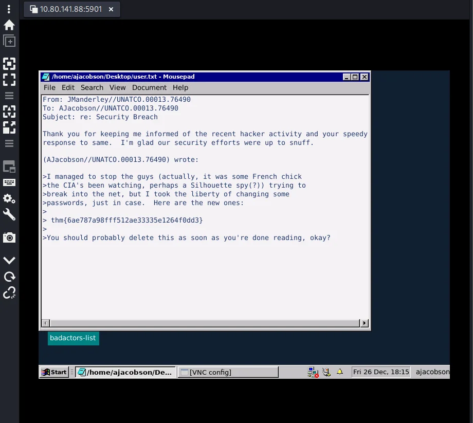The height and width of the screenshot is (423, 473).
Task: Toggle the sidebar fullscreen corners icon
Action: click(x=9, y=80)
